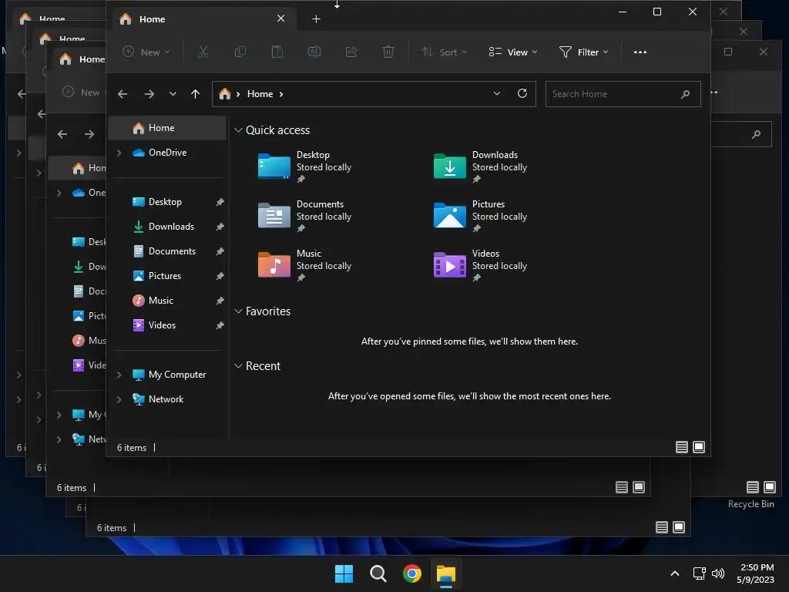The height and width of the screenshot is (592, 789).
Task: Open the Desktop folder in Quick access
Action: [x=305, y=167]
